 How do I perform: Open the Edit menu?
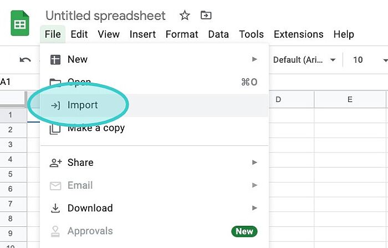[79, 34]
